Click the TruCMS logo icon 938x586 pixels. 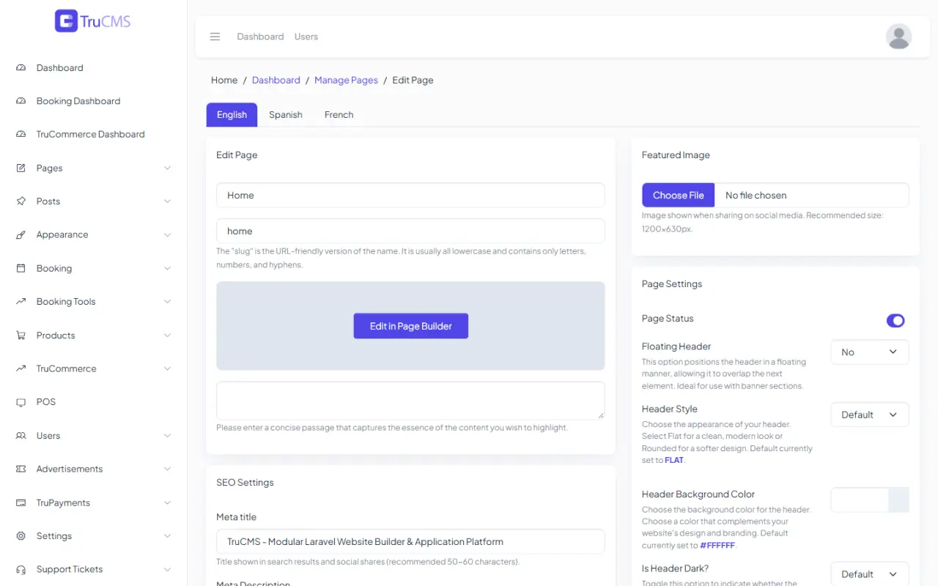66,21
